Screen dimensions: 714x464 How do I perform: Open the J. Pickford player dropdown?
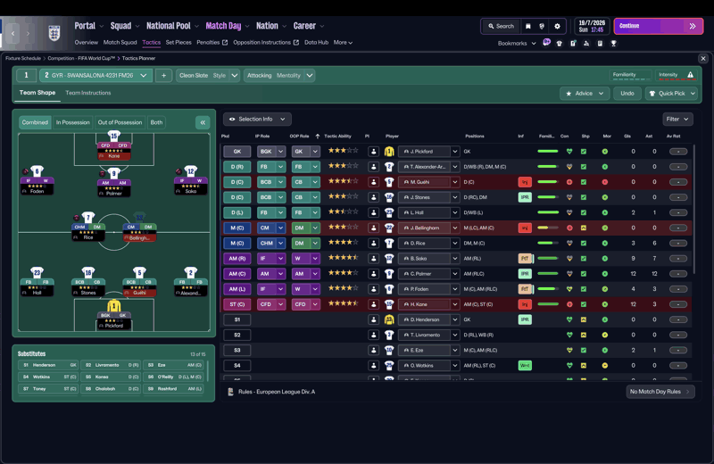click(x=428, y=151)
